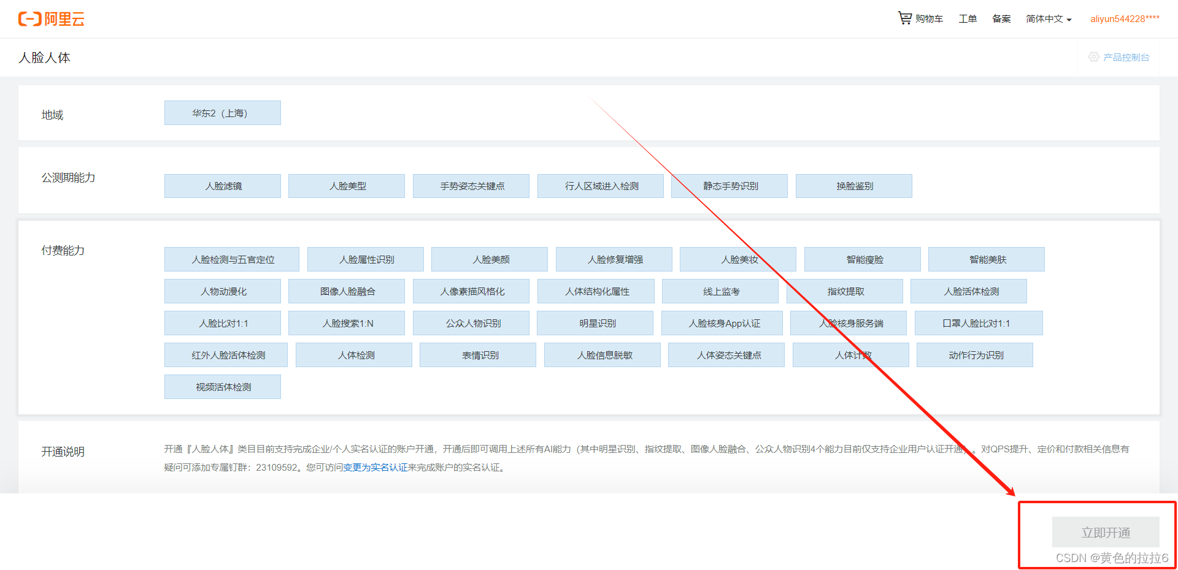Viewport: 1178px width, 570px height.
Task: Choose 人脸检测与五官定位
Action: [x=232, y=259]
